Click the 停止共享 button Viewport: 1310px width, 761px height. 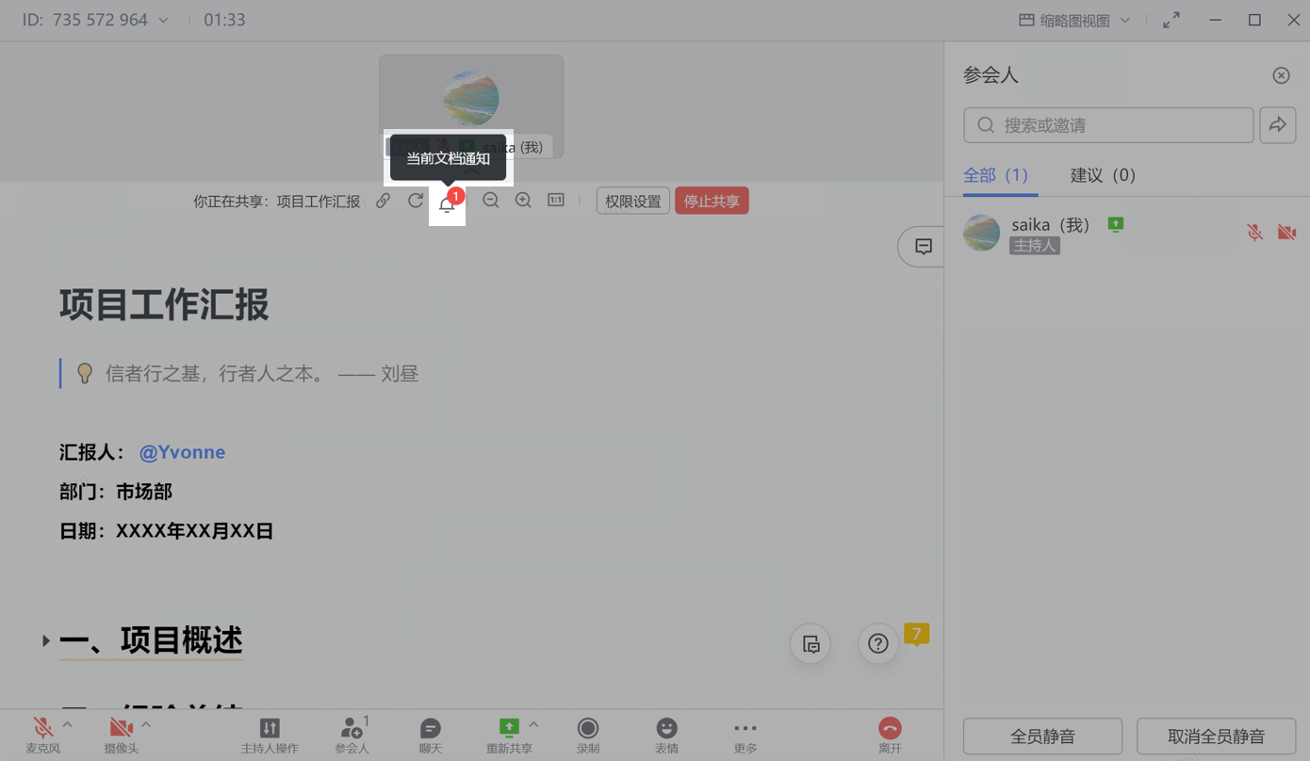(712, 201)
